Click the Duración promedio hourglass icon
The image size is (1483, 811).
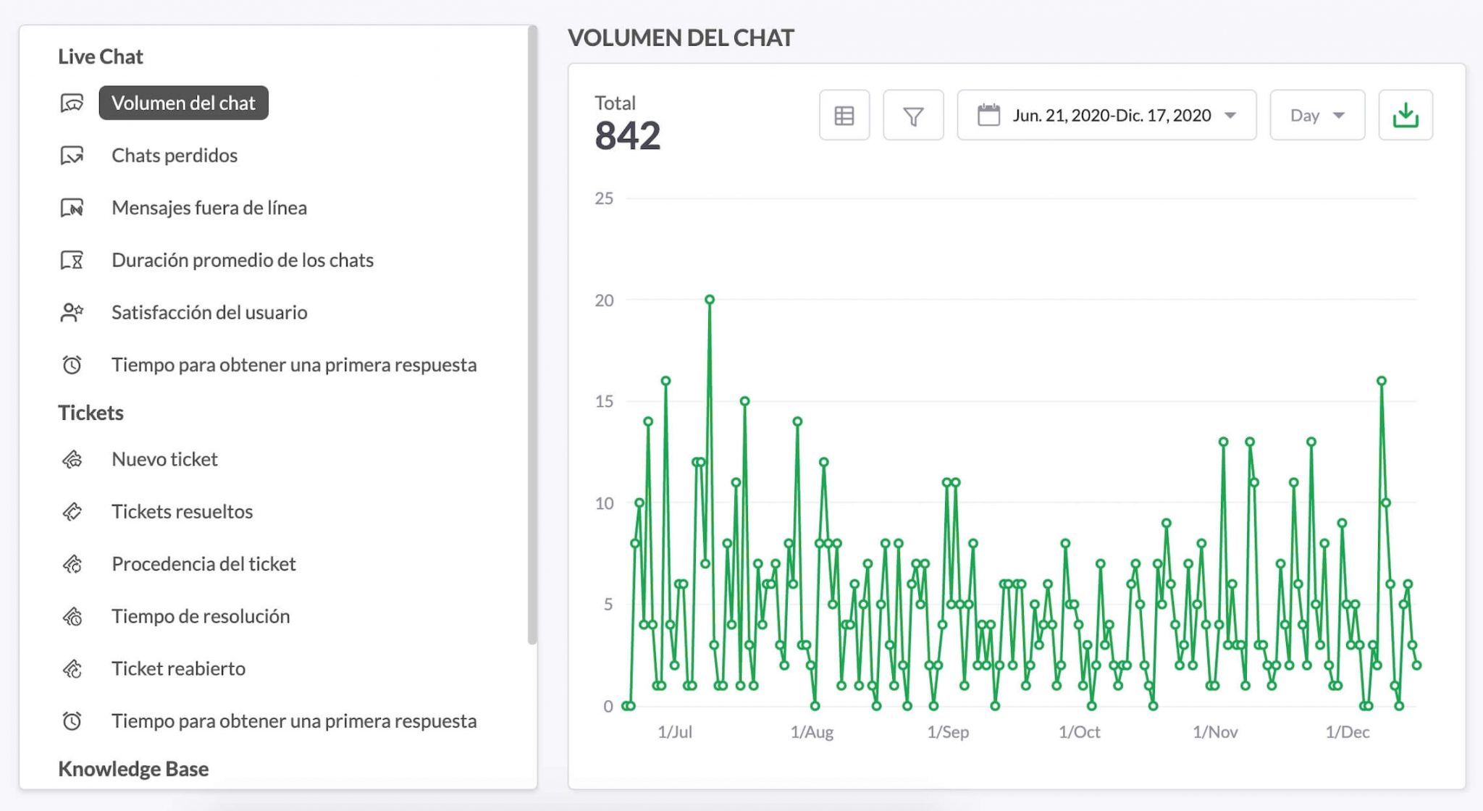pos(72,261)
